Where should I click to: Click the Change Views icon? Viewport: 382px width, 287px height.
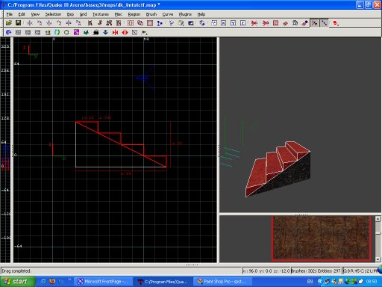click(x=171, y=23)
